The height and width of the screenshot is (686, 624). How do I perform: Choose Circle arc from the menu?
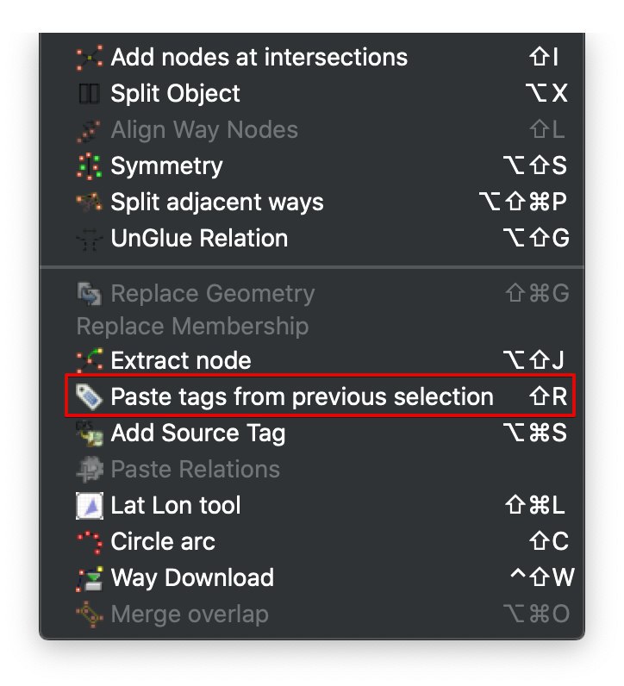312,542
